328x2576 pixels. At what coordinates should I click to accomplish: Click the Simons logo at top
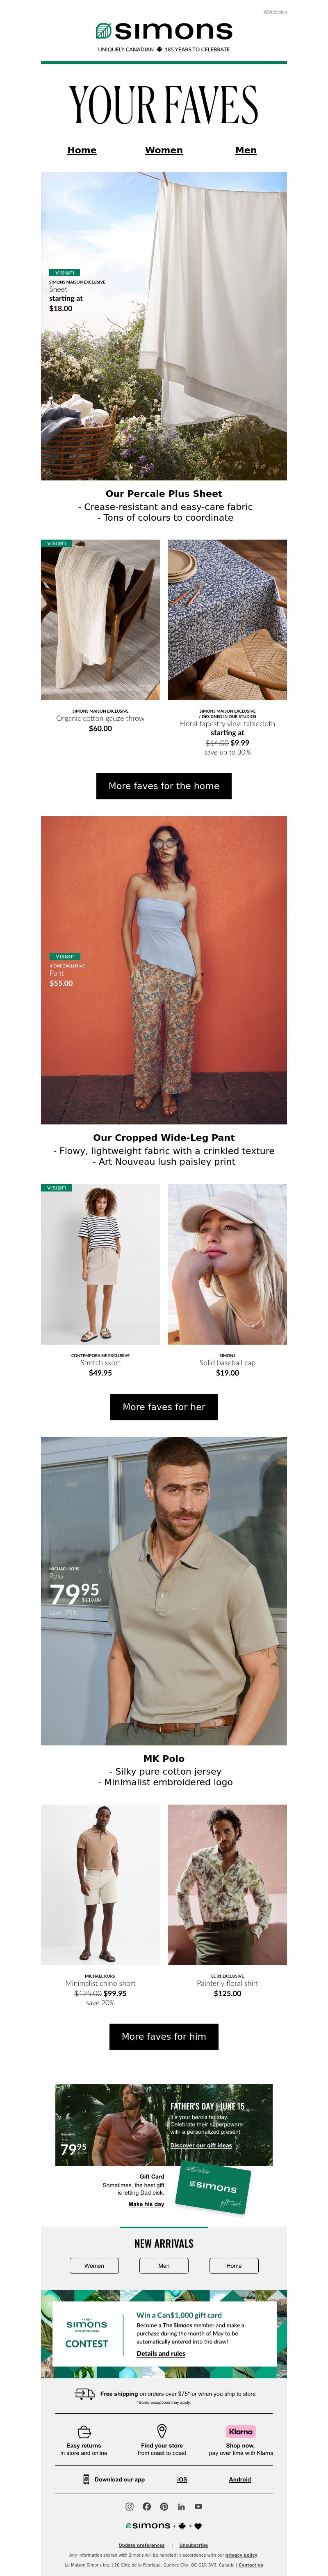coord(164,31)
